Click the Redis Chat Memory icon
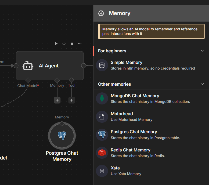 pyautogui.click(x=102, y=153)
